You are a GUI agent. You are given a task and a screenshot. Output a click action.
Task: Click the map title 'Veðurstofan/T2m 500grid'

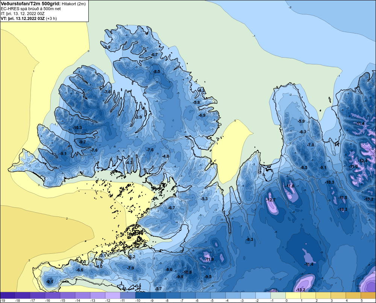30,4
